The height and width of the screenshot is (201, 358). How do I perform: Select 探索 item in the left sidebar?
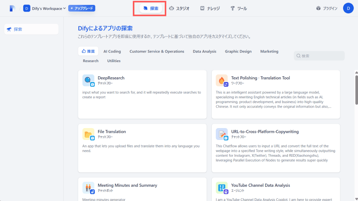(31, 29)
